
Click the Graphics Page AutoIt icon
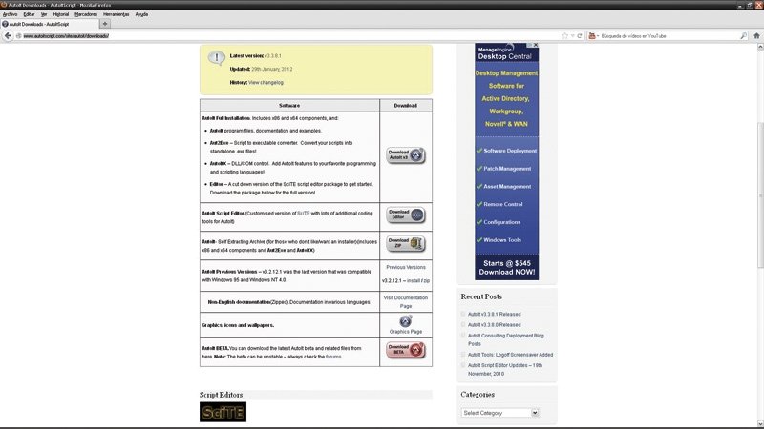coord(405,321)
